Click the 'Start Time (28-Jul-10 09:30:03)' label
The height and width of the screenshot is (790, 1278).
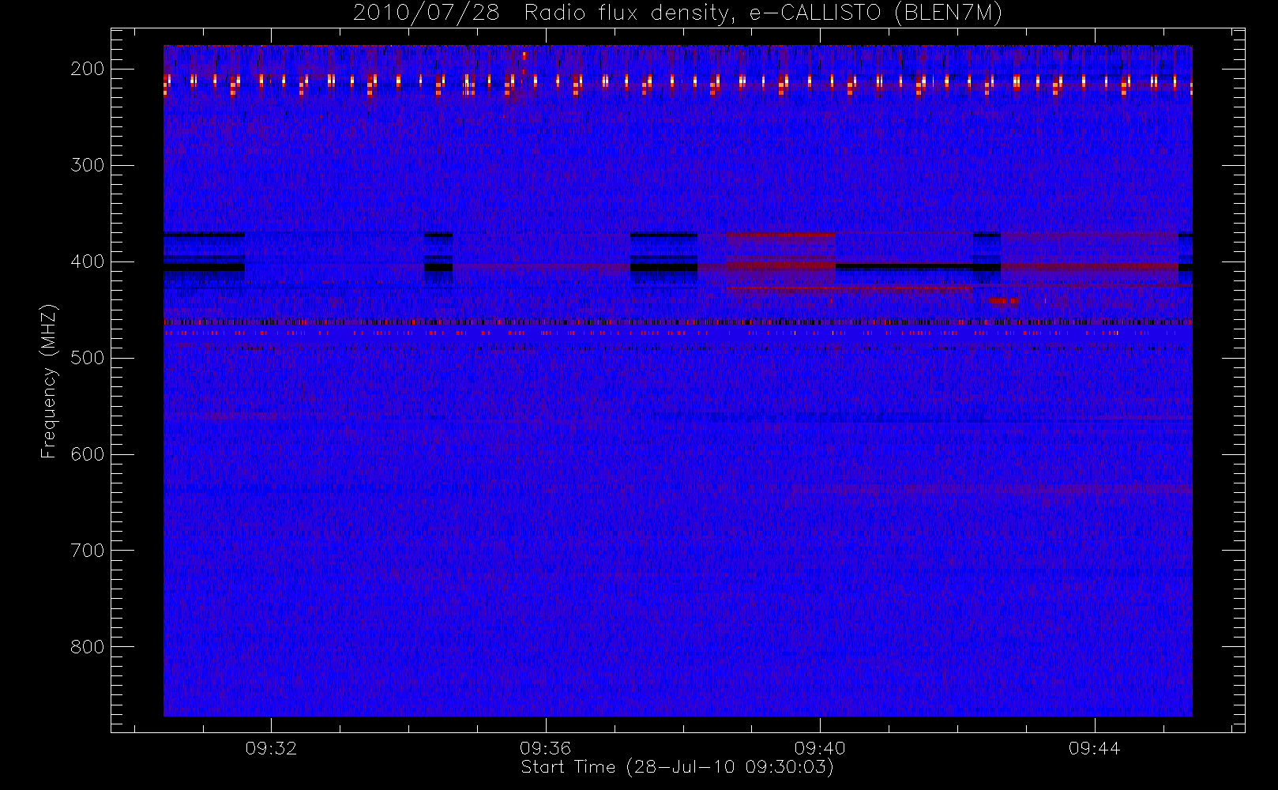tap(677, 767)
